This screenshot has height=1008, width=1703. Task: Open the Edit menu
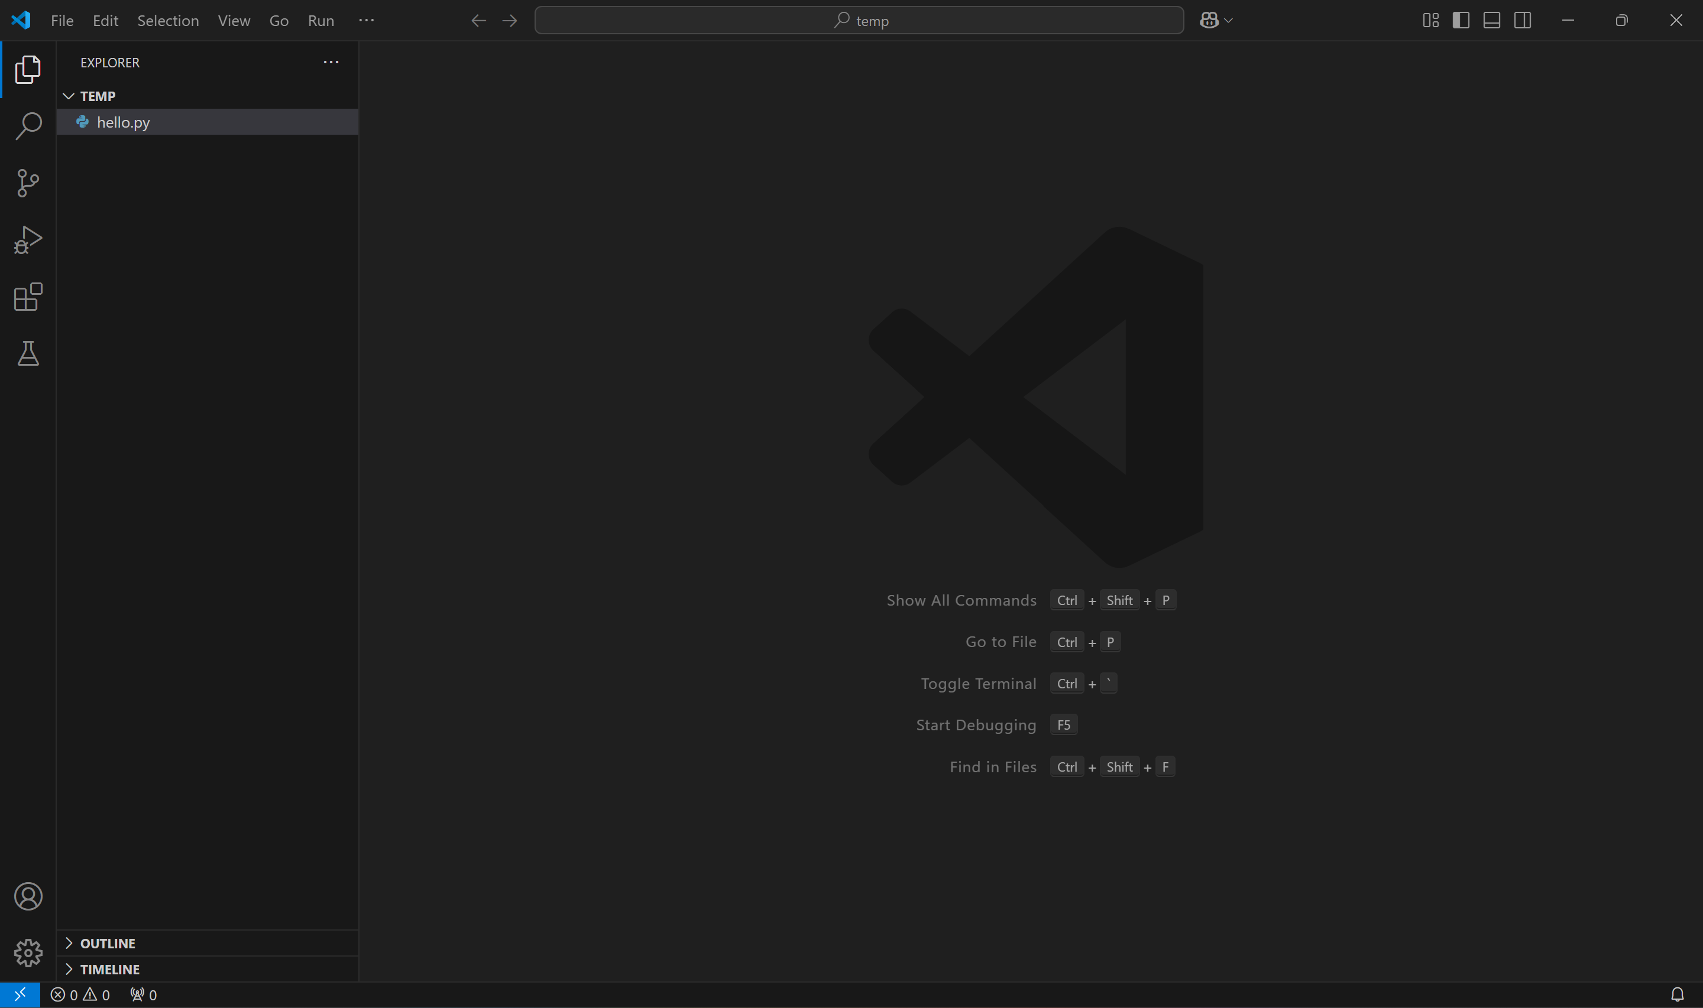(105, 20)
